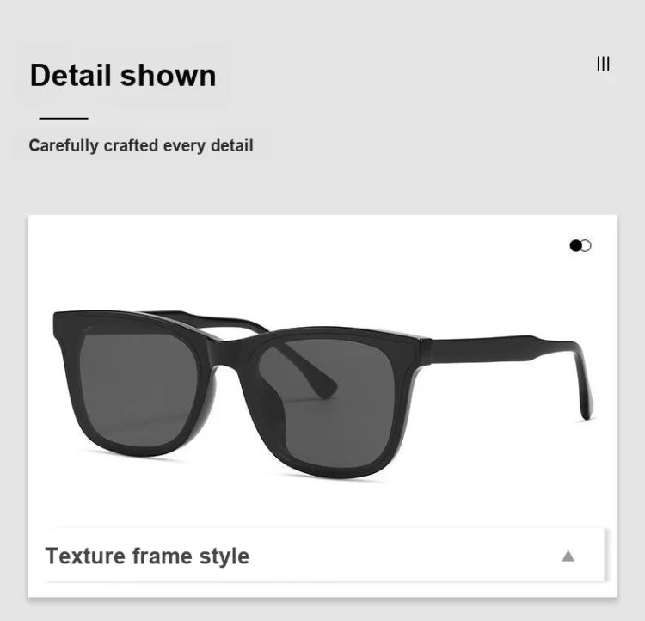Click the Texture frame style label
Screen dimensions: 645x621
(x=147, y=556)
